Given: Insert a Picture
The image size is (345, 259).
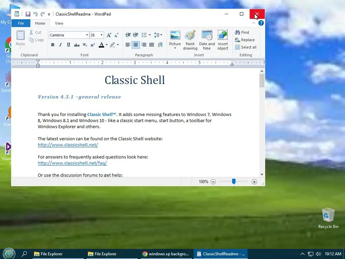Looking at the screenshot, I should click(175, 37).
